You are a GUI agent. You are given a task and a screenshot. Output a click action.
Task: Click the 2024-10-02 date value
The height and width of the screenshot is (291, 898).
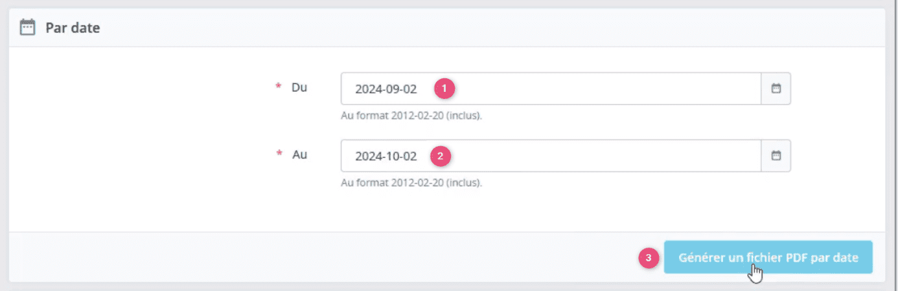386,156
